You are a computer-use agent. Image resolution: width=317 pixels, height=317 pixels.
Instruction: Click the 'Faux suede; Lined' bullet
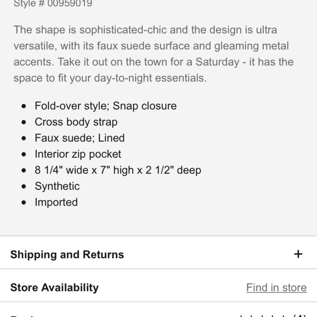[x=80, y=138]
